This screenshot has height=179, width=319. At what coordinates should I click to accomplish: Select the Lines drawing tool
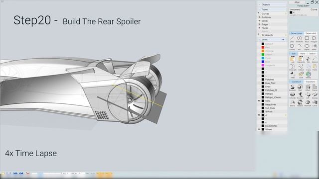292,39
